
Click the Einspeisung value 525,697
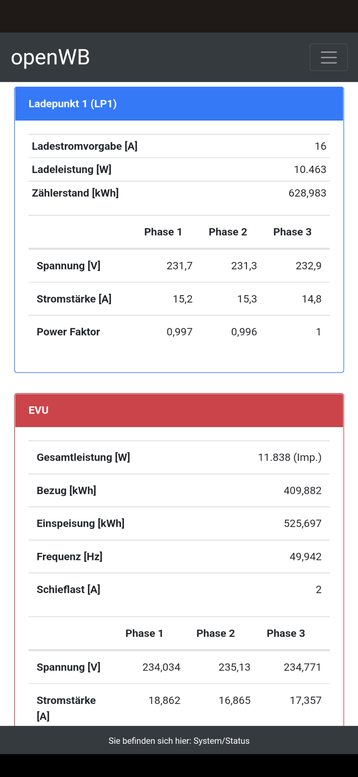pos(302,523)
